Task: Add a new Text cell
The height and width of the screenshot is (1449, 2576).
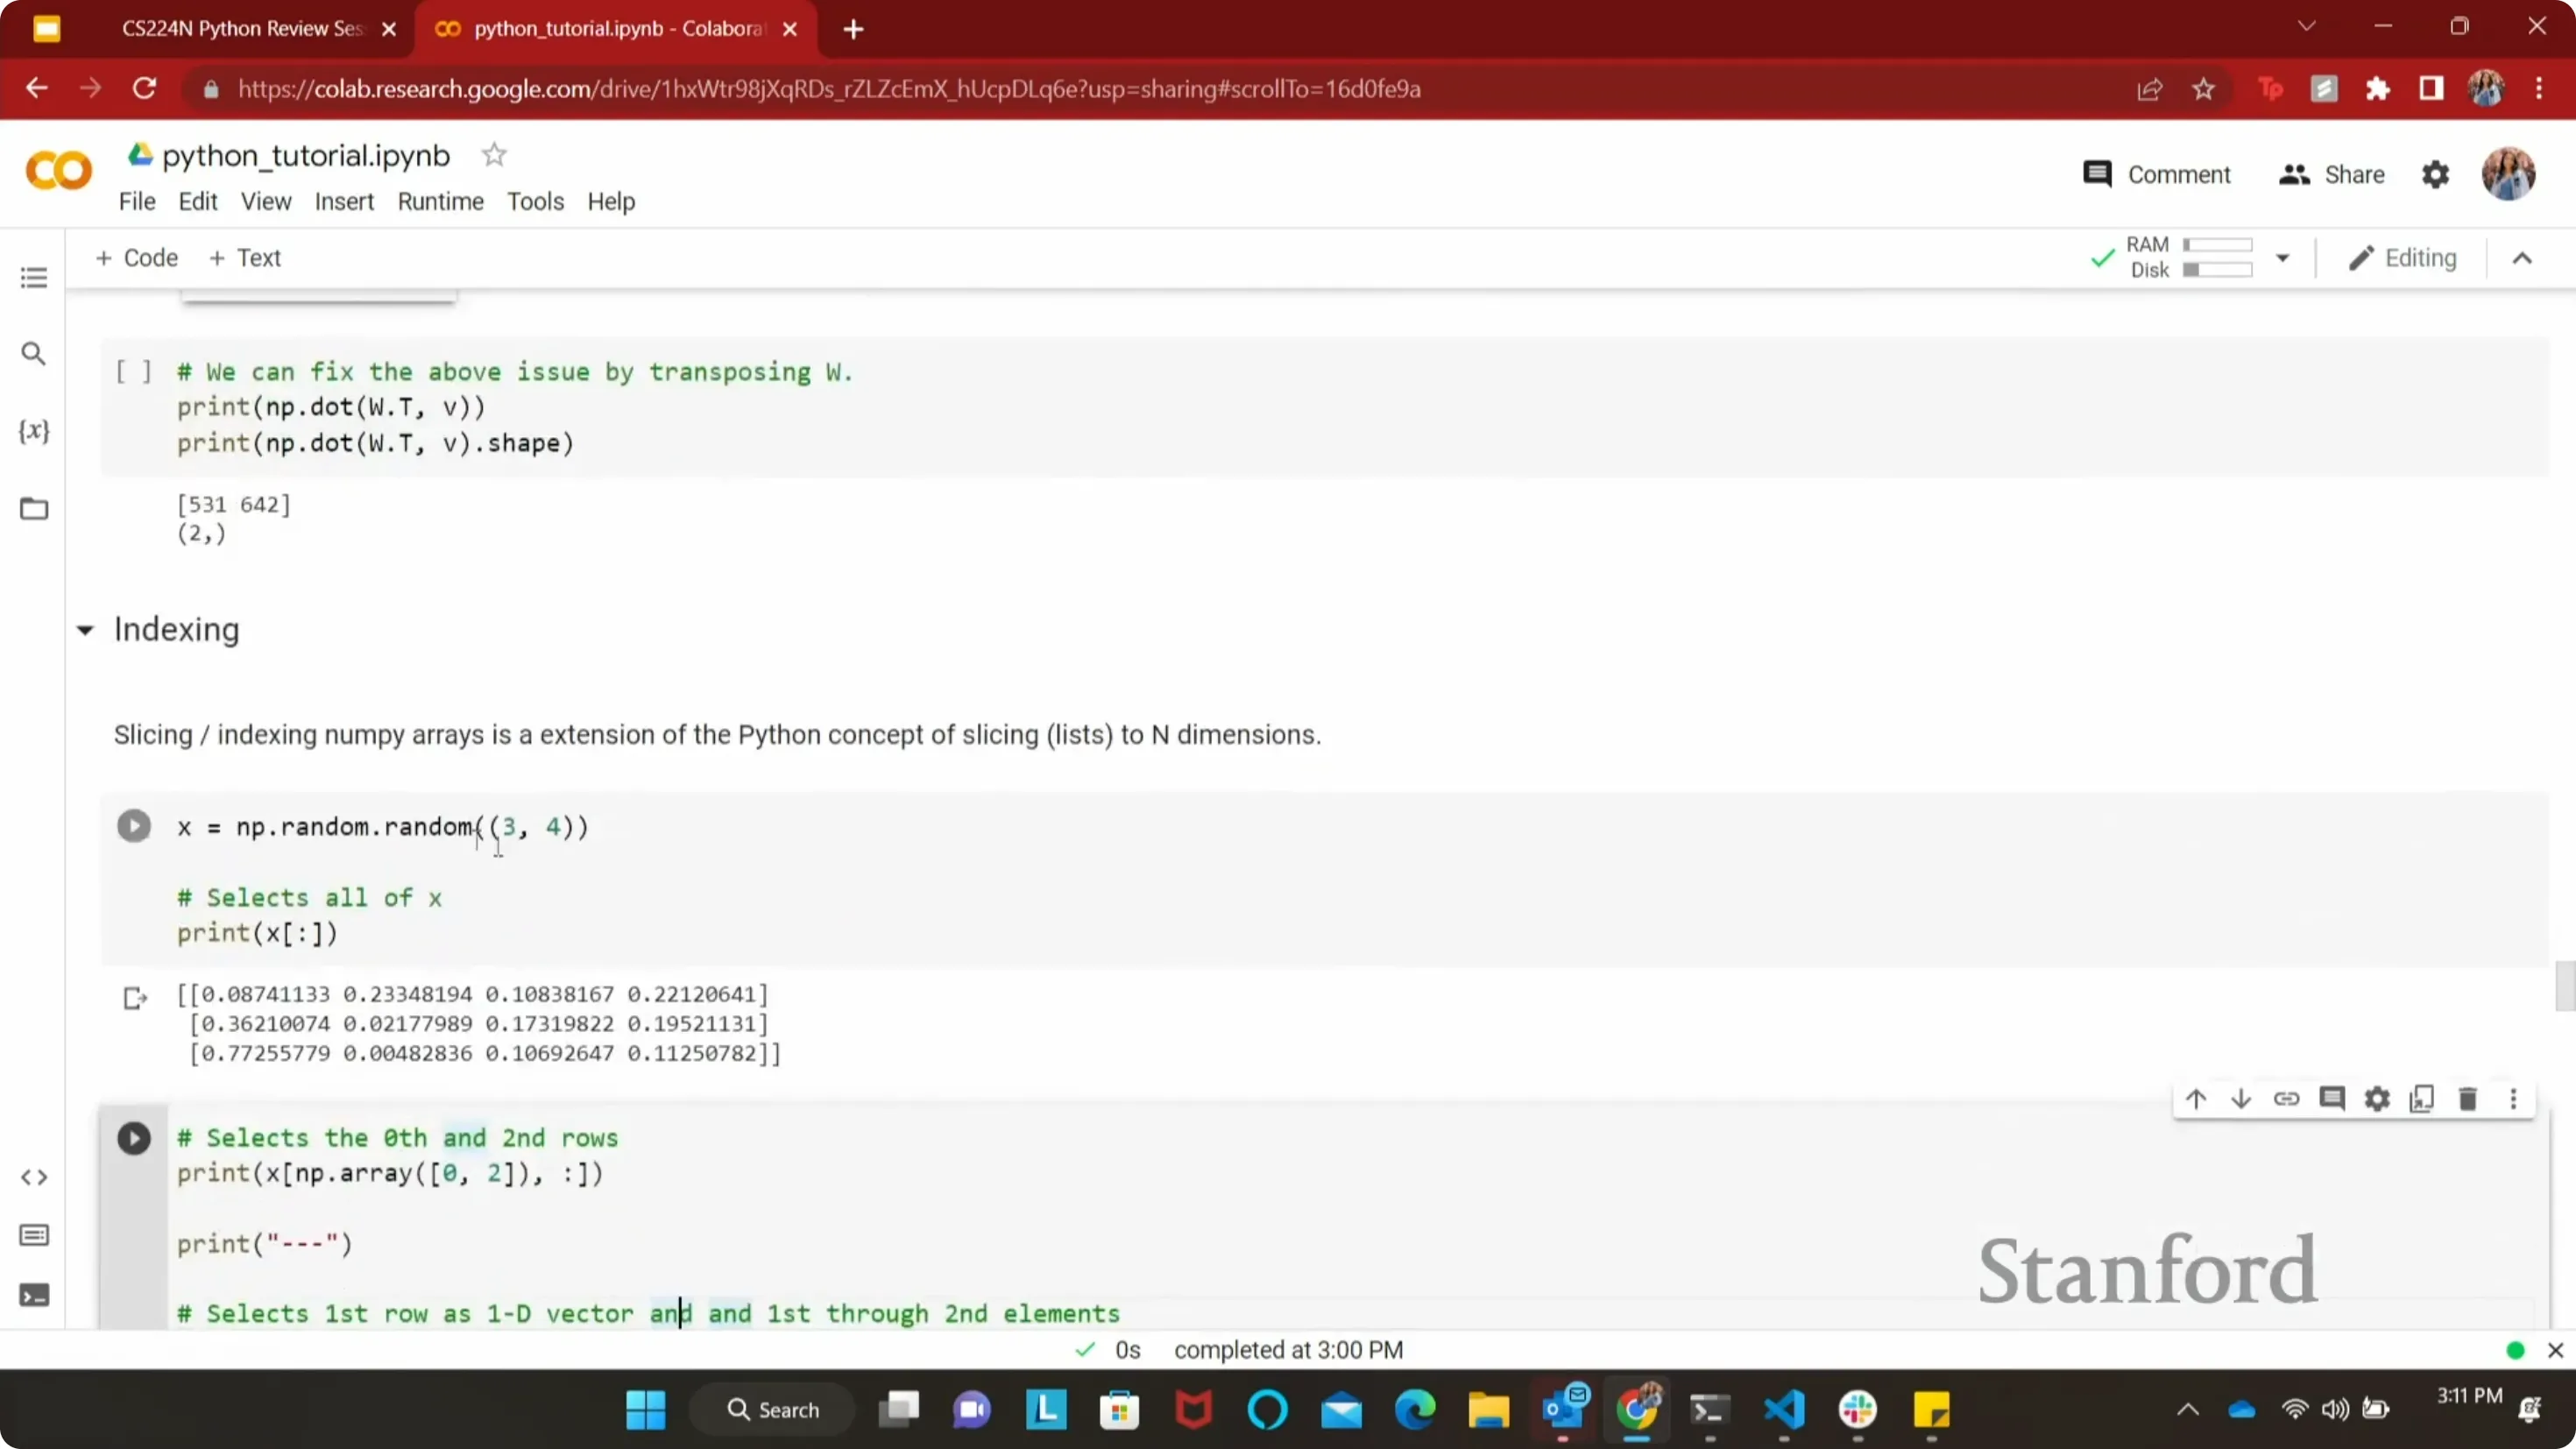Action: 245,258
